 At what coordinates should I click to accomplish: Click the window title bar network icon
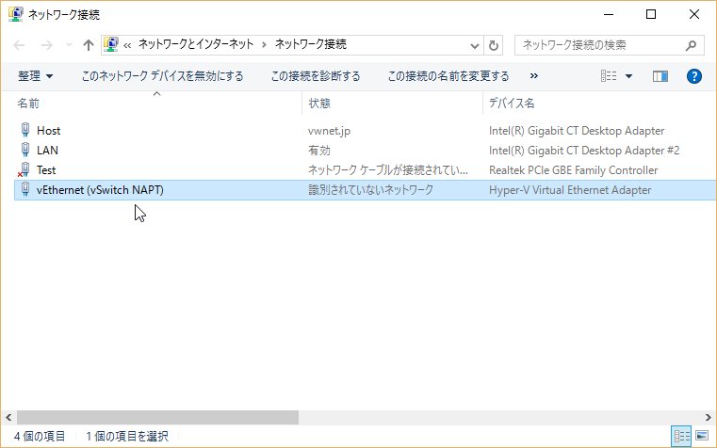[16, 14]
